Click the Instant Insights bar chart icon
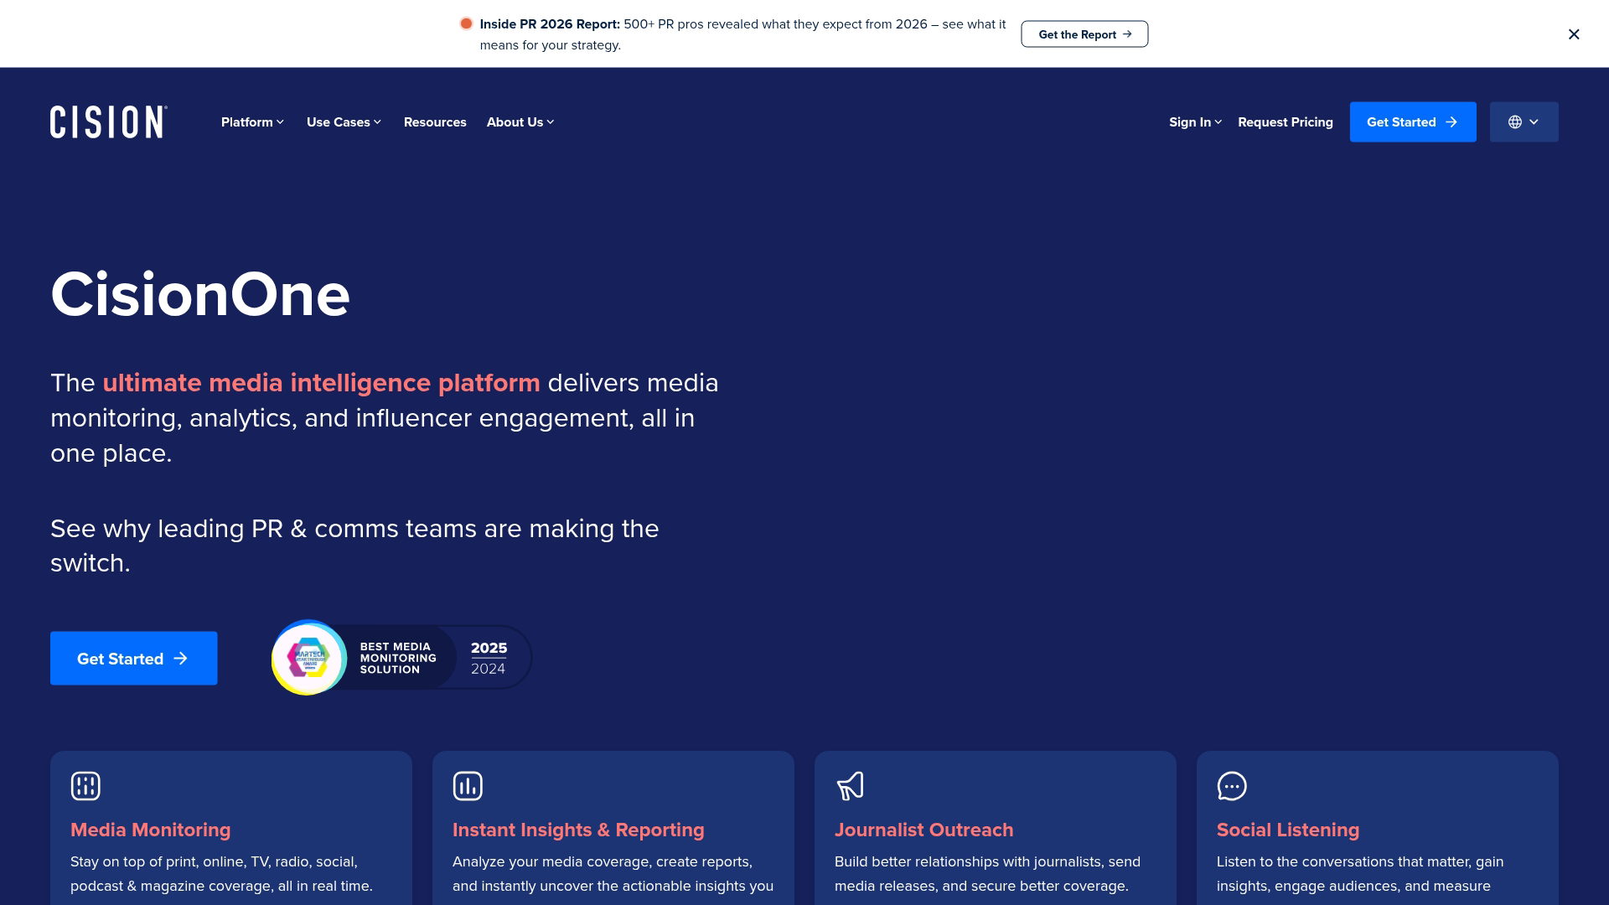Screen dimensions: 1609x905 pyautogui.click(x=468, y=786)
